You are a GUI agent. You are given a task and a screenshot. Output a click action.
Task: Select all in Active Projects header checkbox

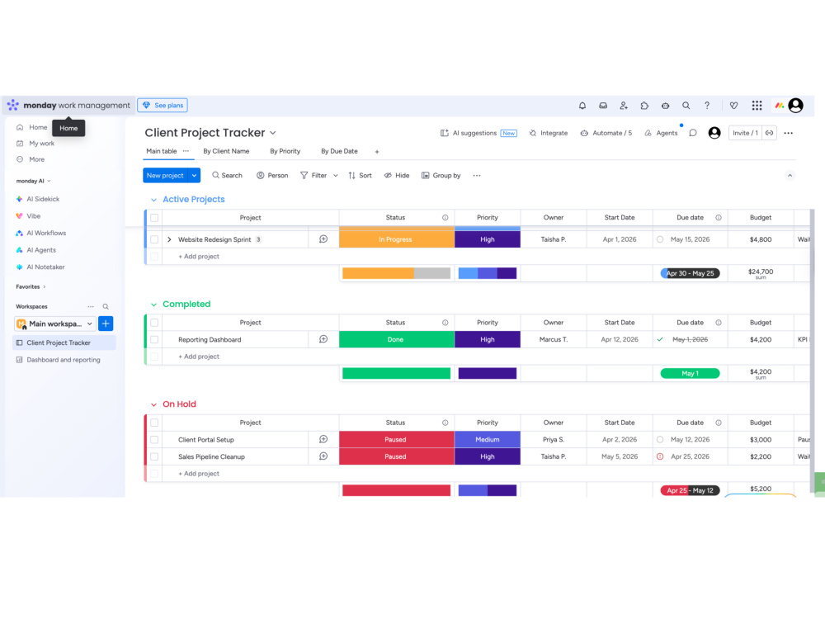coord(154,217)
